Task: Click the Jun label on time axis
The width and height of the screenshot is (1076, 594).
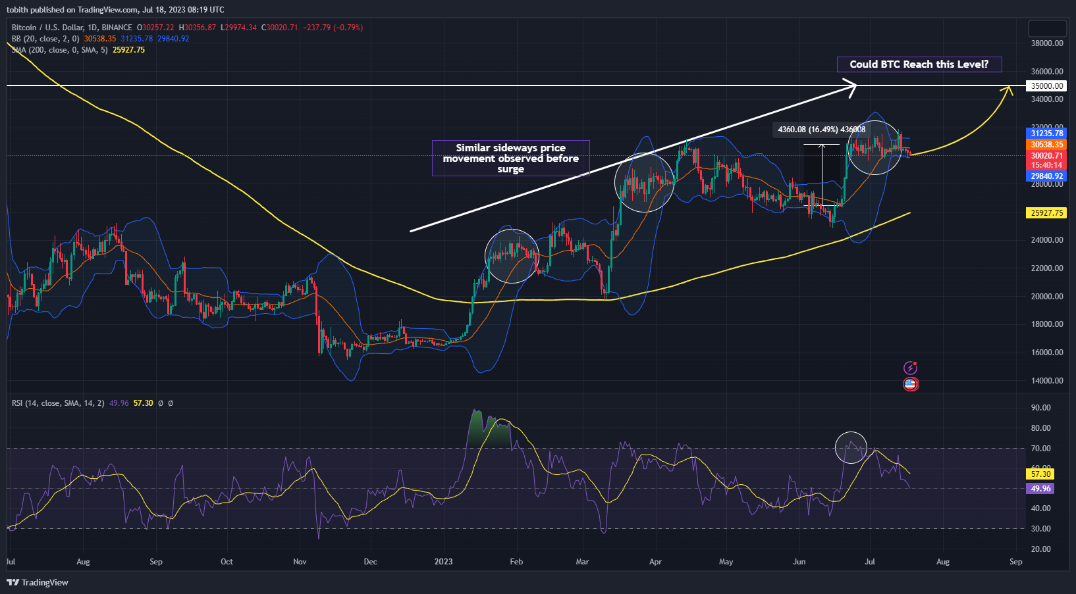Action: click(x=799, y=562)
